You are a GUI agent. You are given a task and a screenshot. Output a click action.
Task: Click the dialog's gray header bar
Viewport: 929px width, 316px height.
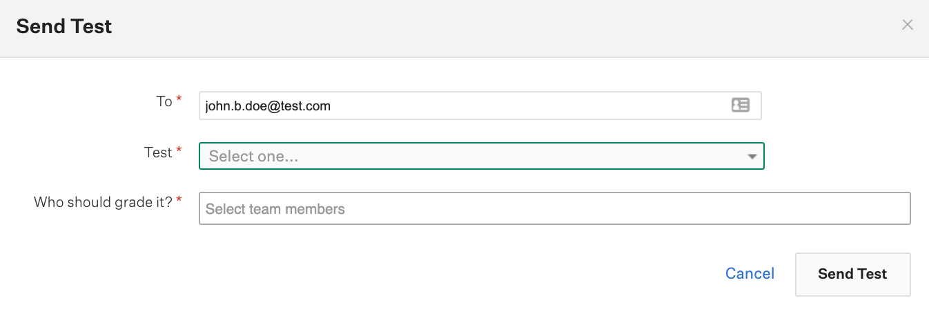464,28
